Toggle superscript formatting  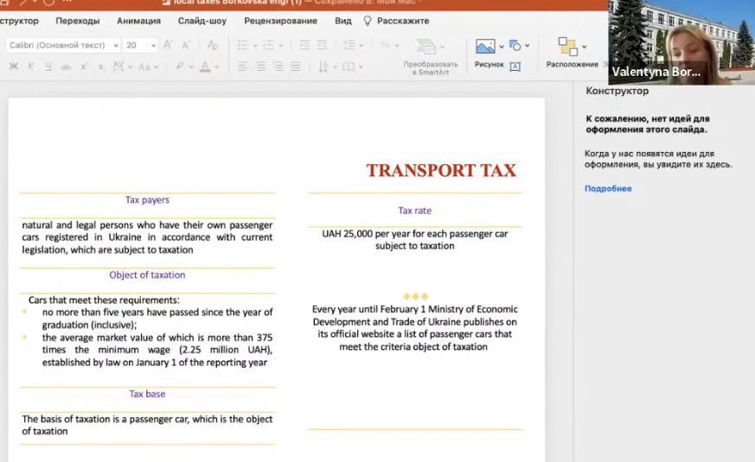[x=84, y=66]
